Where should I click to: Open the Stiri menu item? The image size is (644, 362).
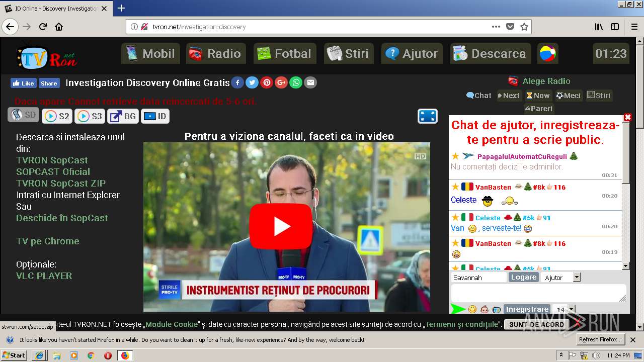click(349, 53)
